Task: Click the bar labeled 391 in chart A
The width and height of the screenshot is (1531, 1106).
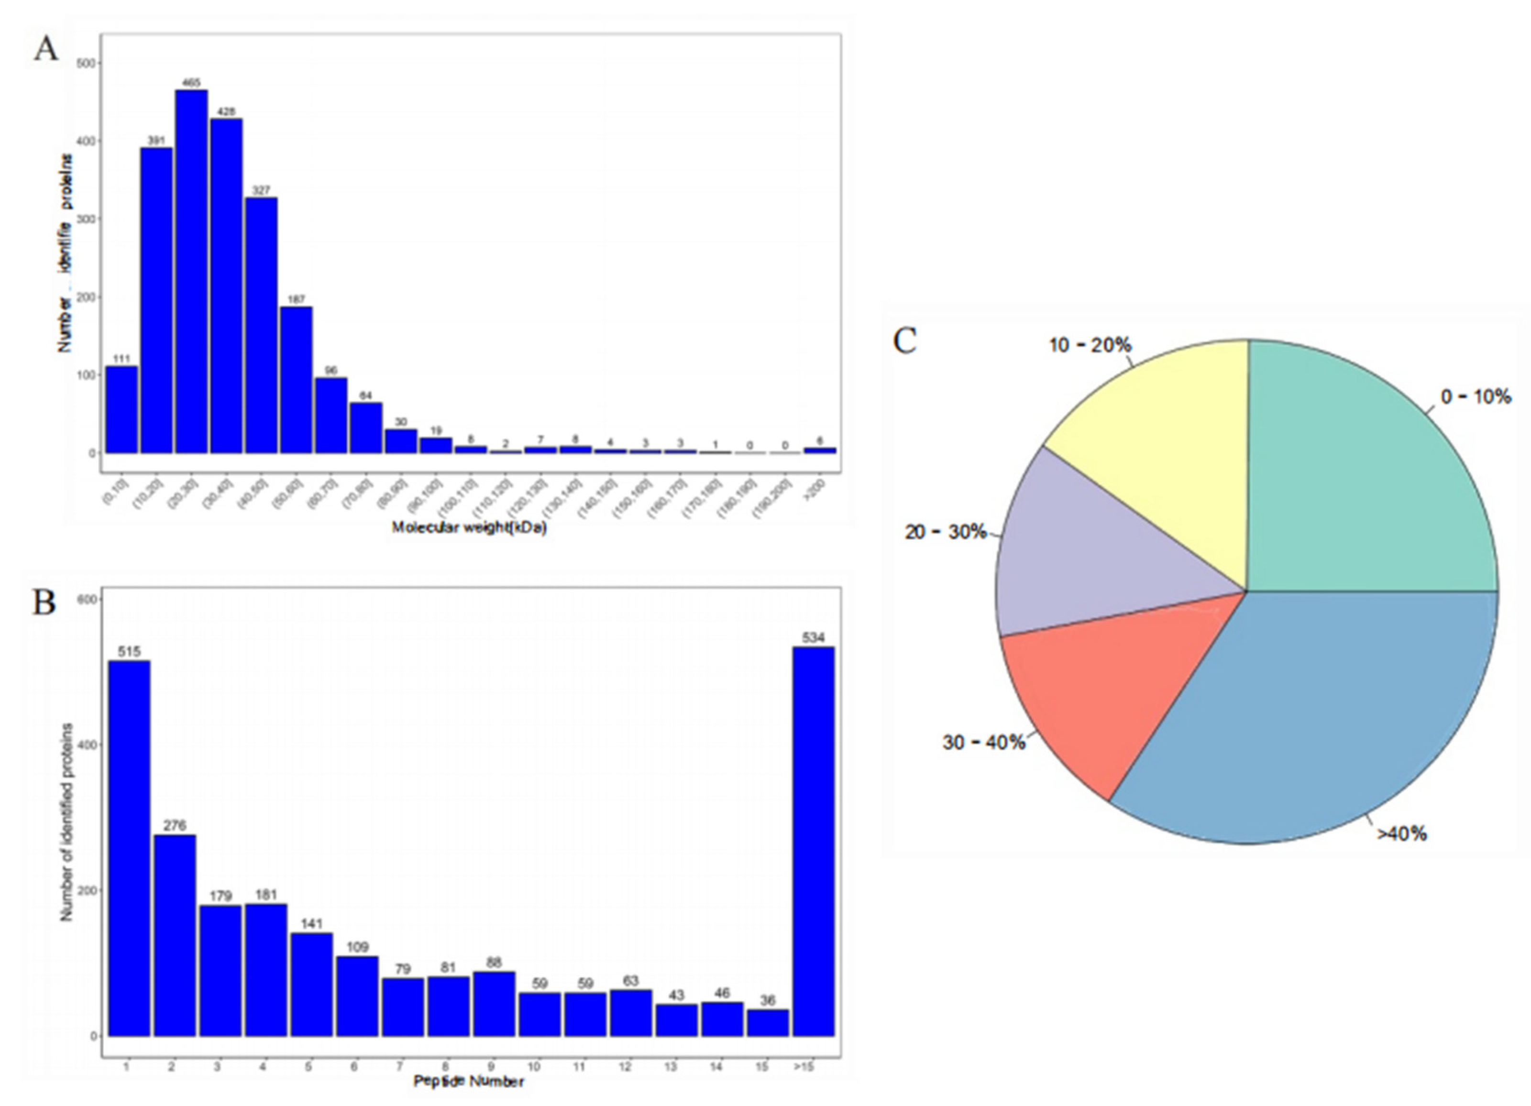Action: pyautogui.click(x=156, y=300)
